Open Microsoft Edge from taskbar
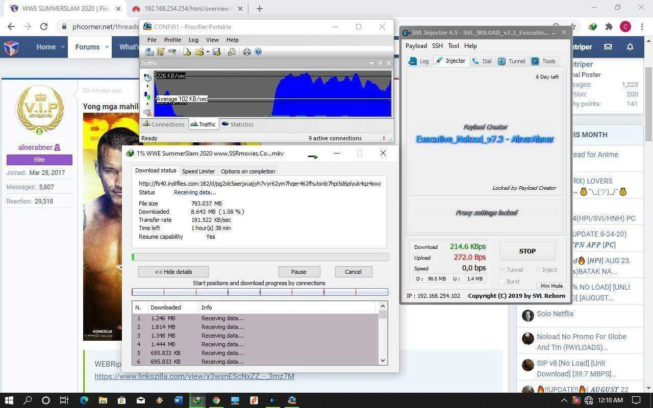The height and width of the screenshot is (408, 653). click(x=84, y=400)
